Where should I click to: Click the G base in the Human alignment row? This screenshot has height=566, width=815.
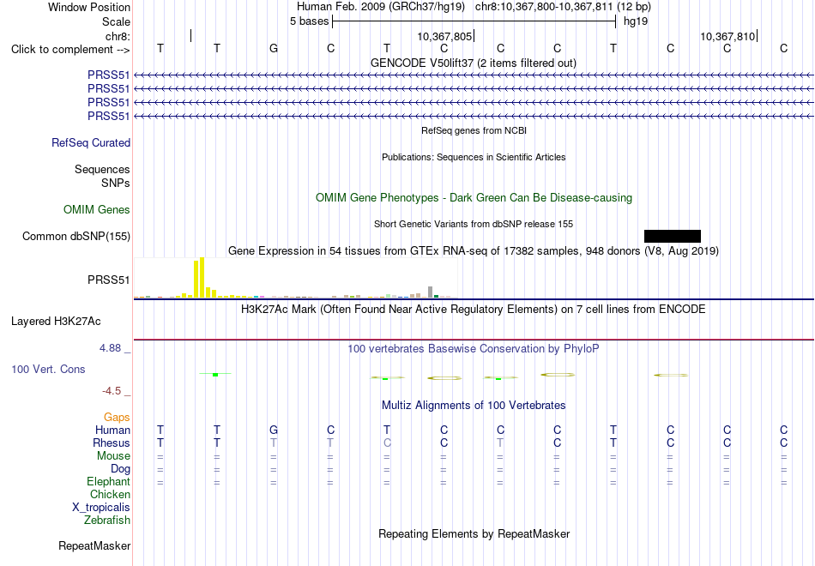[274, 430]
